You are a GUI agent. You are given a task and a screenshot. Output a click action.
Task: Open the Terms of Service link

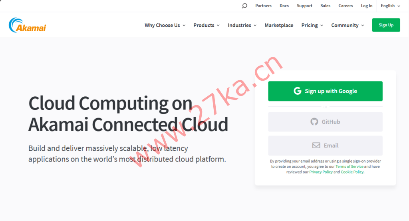(349, 167)
